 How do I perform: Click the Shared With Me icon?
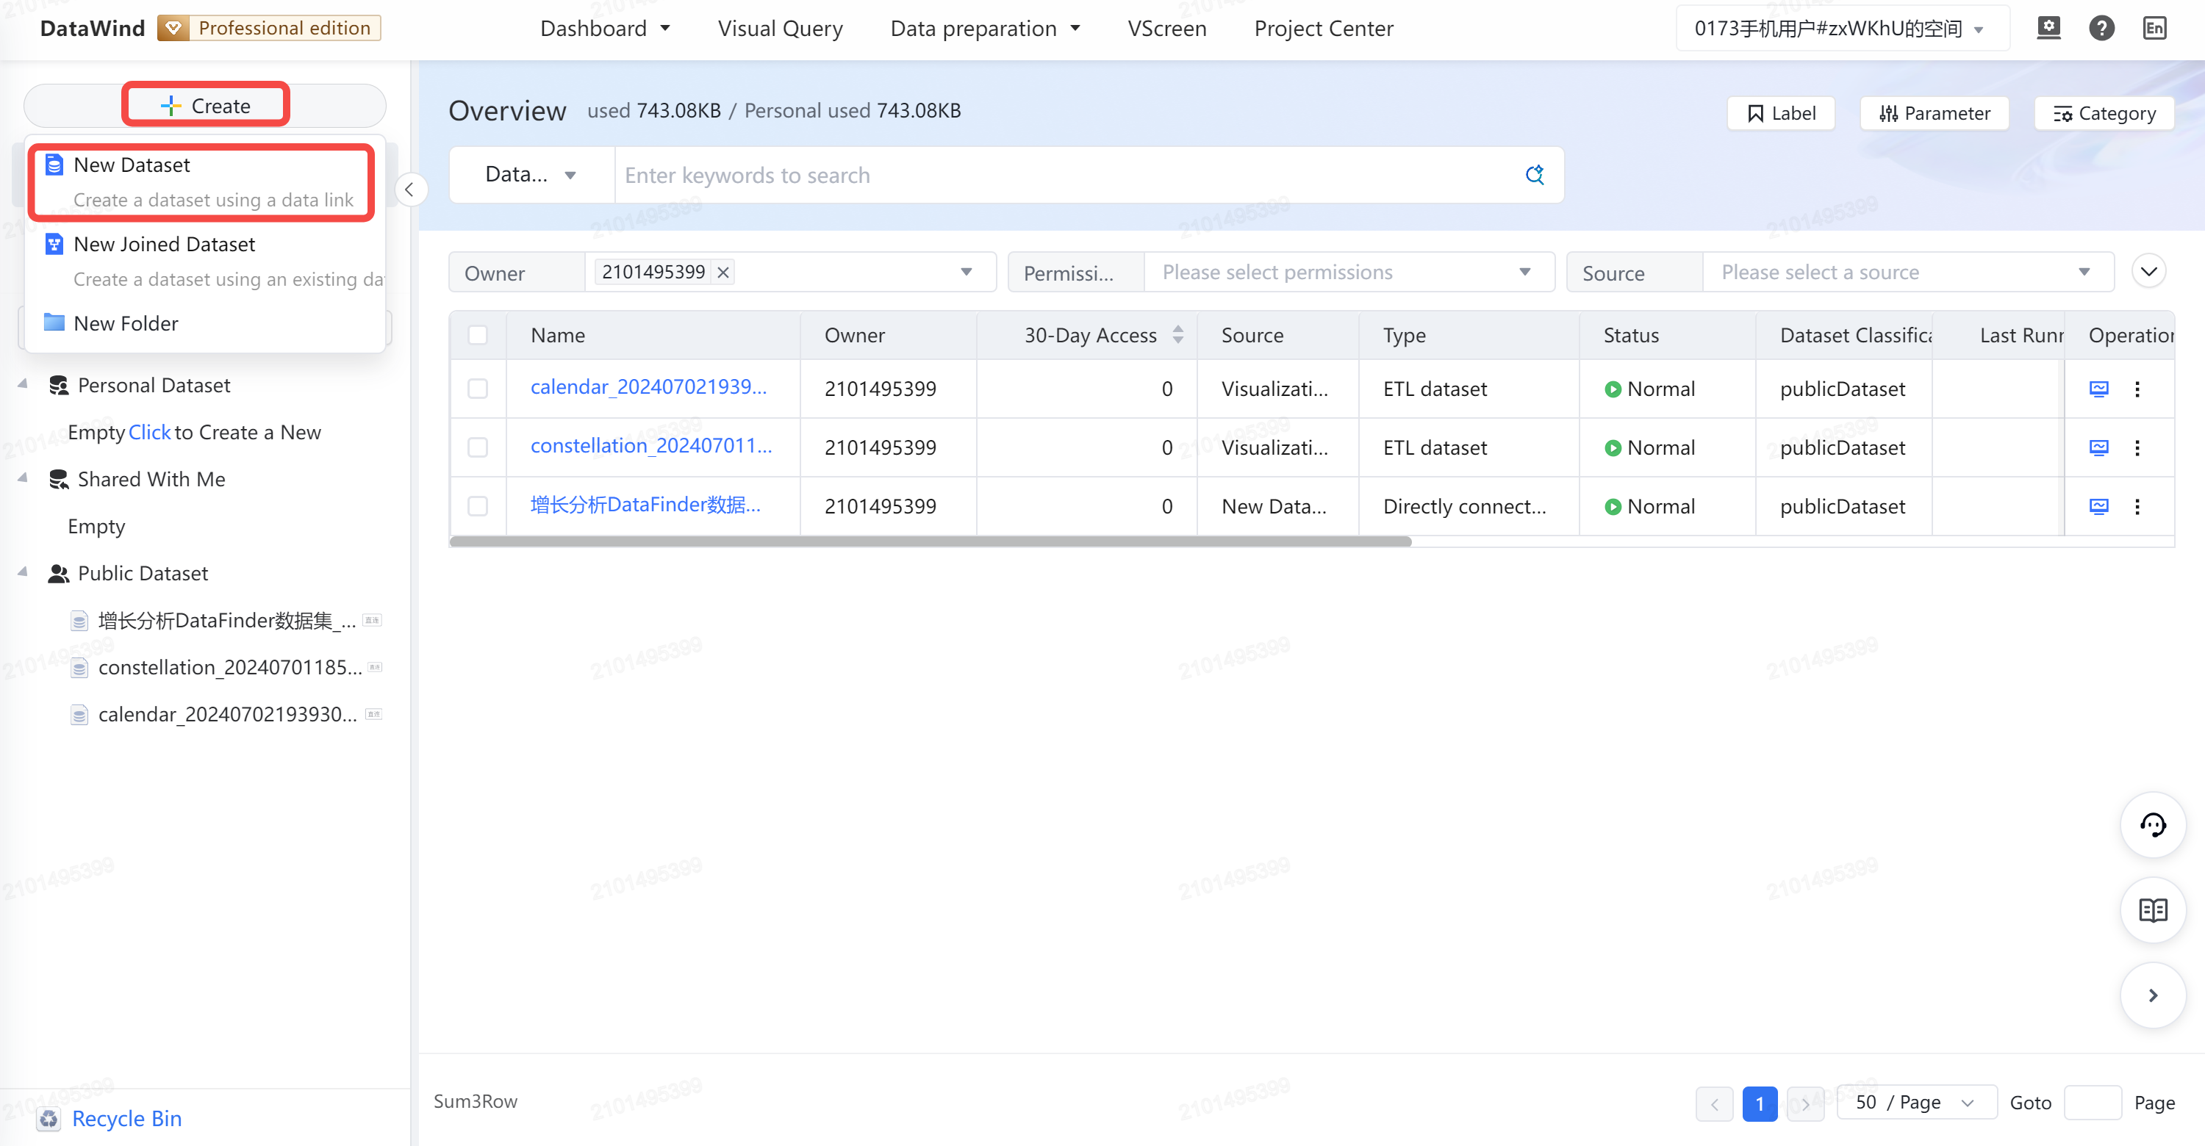pos(58,479)
